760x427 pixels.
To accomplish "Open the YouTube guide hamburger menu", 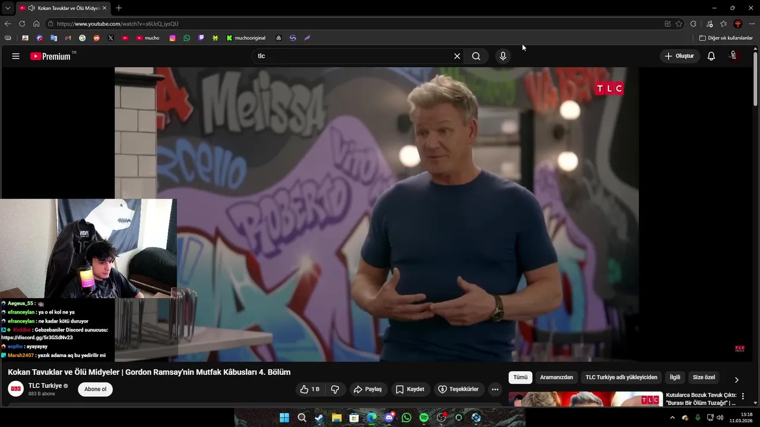I will click(x=16, y=56).
